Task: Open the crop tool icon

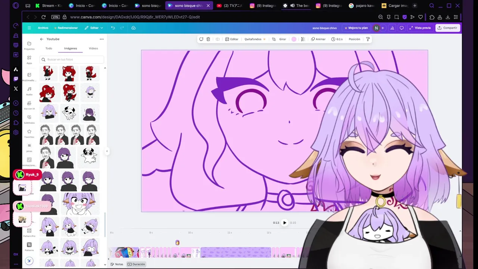Action: tap(274, 39)
